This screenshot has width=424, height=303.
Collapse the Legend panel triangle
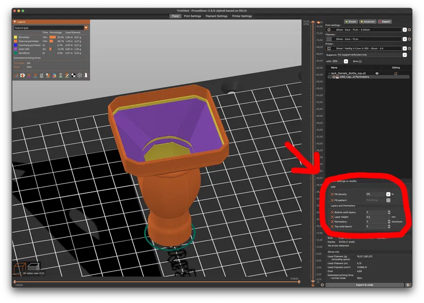coord(15,22)
